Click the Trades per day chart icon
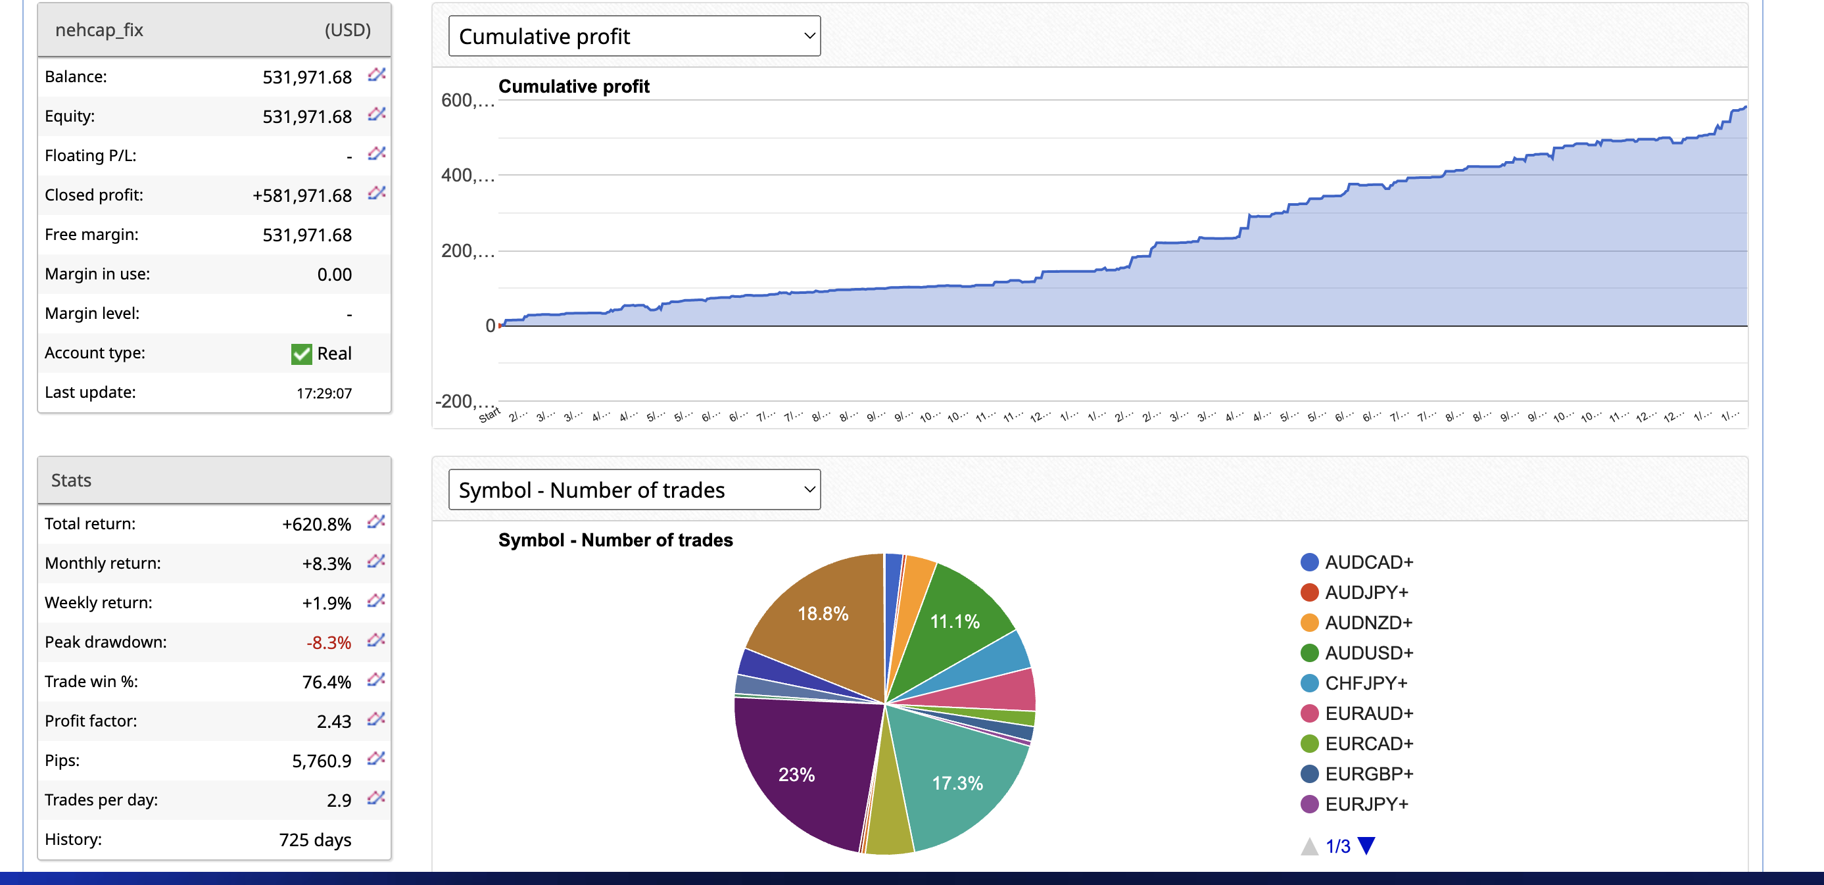The width and height of the screenshot is (1824, 885). (375, 798)
